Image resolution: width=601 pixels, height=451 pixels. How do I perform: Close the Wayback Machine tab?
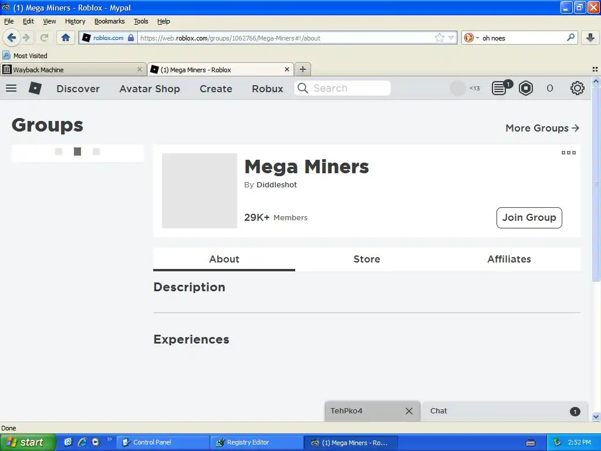coord(140,69)
